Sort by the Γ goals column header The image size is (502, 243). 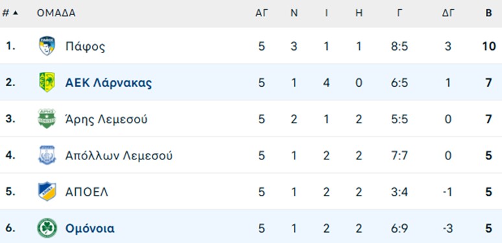point(400,13)
